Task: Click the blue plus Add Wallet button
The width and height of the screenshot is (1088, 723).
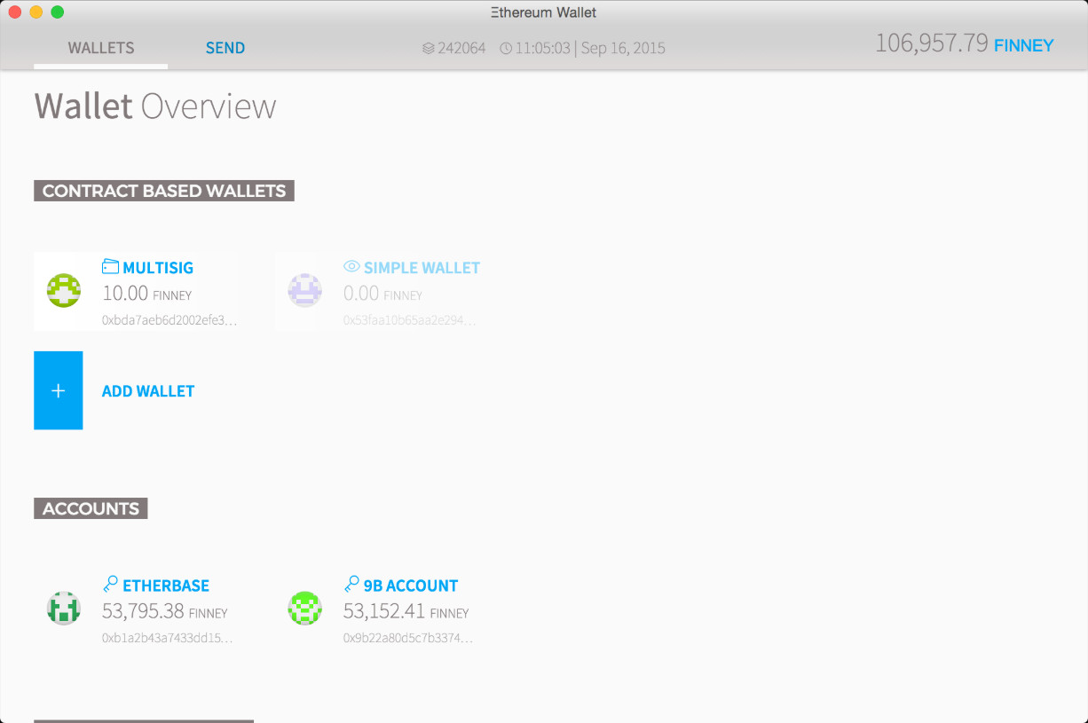Action: [59, 390]
